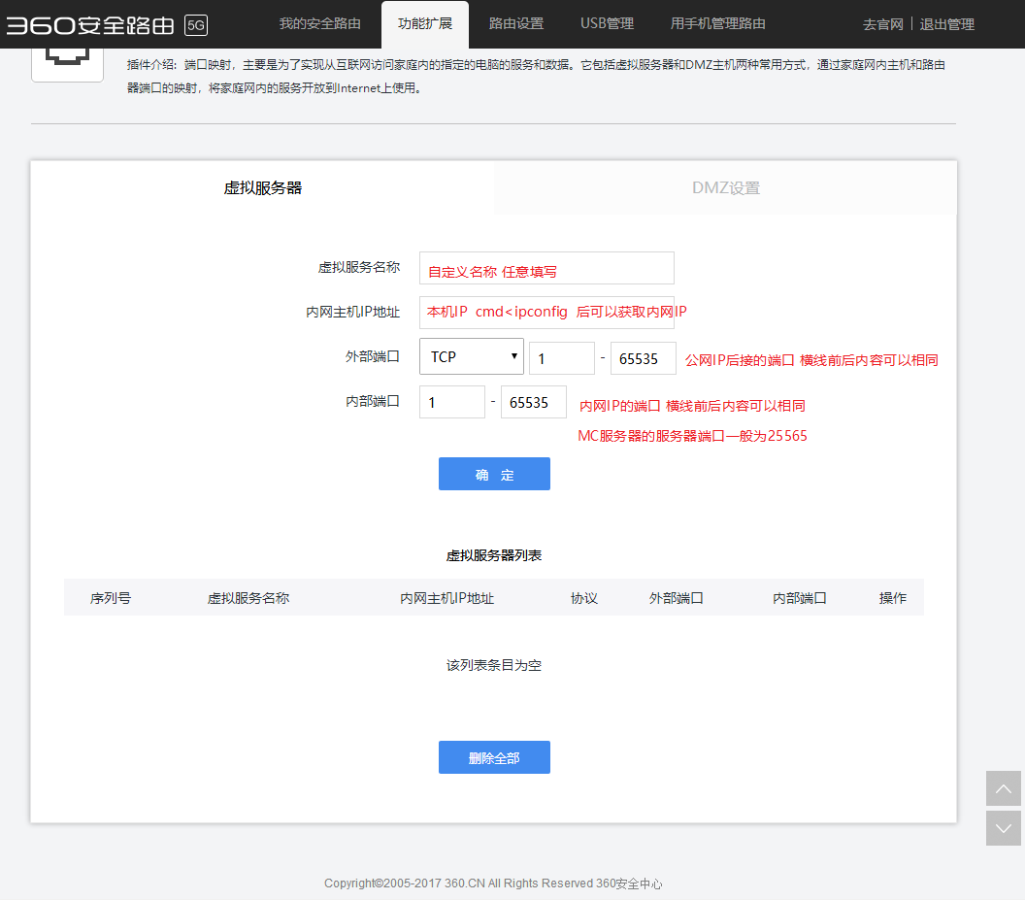The width and height of the screenshot is (1025, 900).
Task: Click the 内网主机IP地址 input field
Action: click(x=546, y=313)
